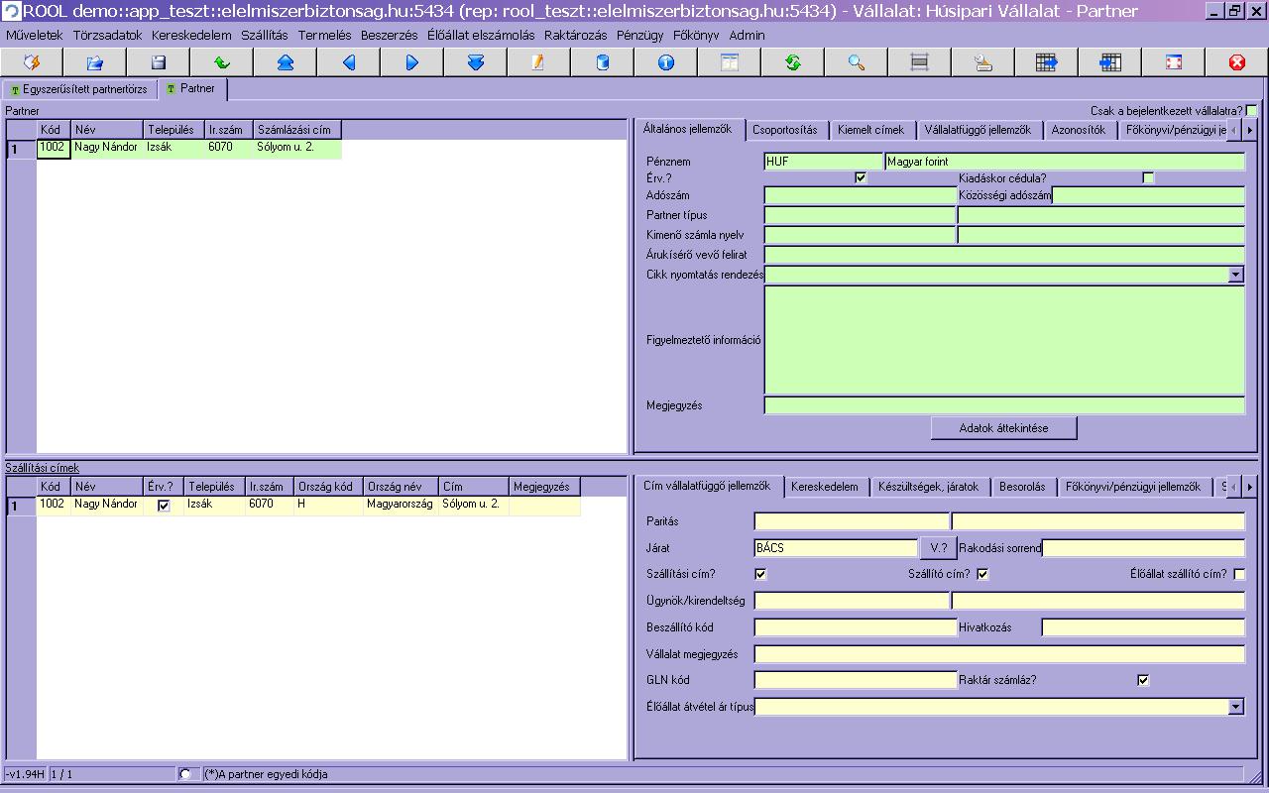The image size is (1269, 793).
Task: Click the table import arrow icon
Action: pyautogui.click(x=1109, y=62)
